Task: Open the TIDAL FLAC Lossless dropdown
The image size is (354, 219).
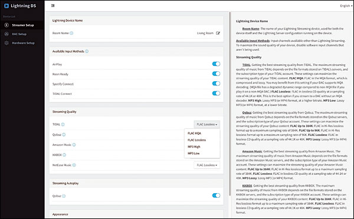Action: pos(207,124)
